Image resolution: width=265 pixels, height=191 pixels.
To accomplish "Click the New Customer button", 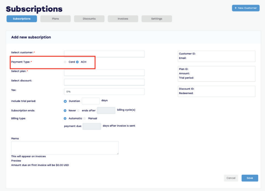I will [x=246, y=8].
